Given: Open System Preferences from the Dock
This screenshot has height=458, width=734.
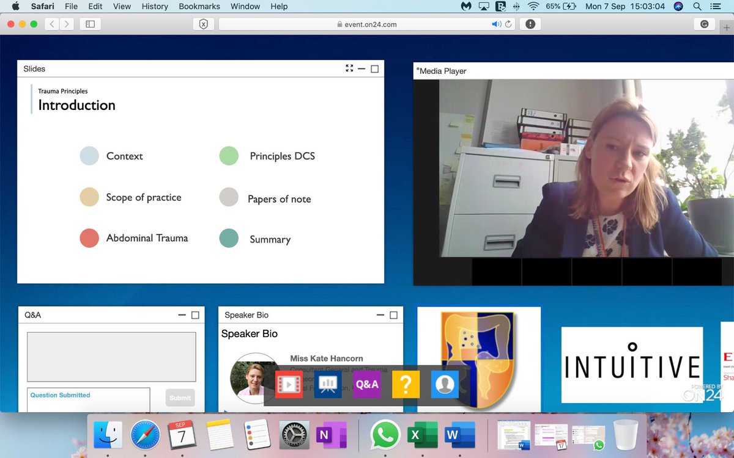Looking at the screenshot, I should click(x=294, y=435).
